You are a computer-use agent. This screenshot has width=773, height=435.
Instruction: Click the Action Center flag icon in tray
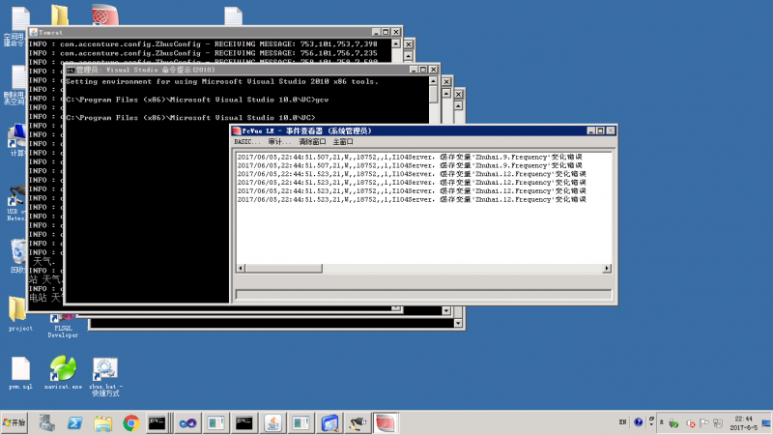(704, 423)
